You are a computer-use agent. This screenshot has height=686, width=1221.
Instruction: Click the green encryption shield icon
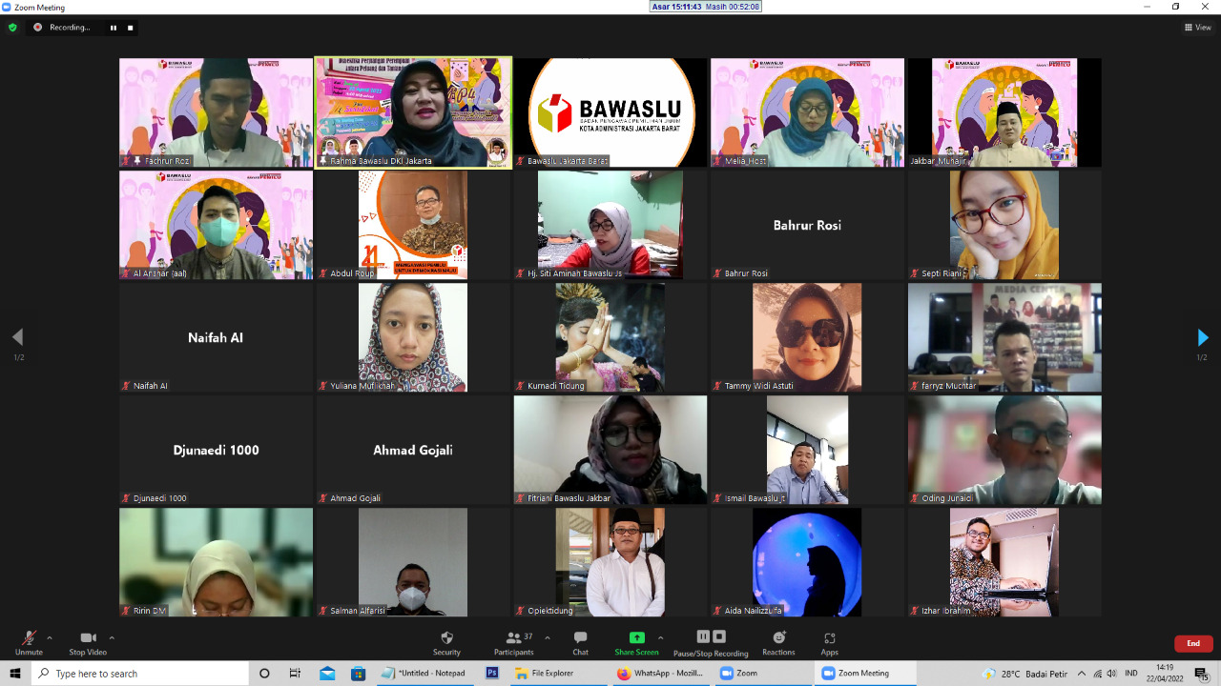click(12, 28)
